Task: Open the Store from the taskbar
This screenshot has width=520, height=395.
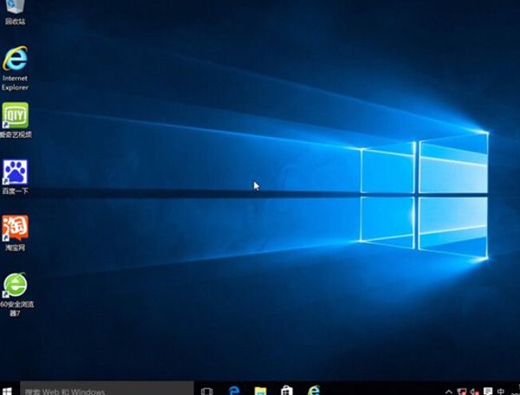Action: pyautogui.click(x=287, y=391)
